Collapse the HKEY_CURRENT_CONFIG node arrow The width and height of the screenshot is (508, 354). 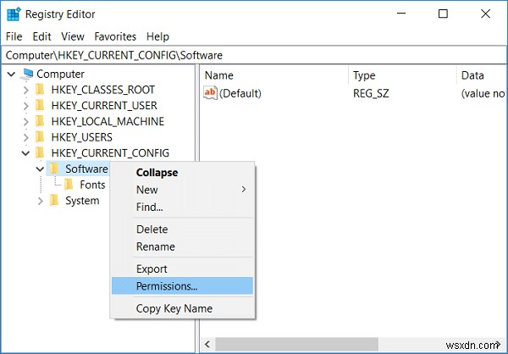pyautogui.click(x=25, y=153)
